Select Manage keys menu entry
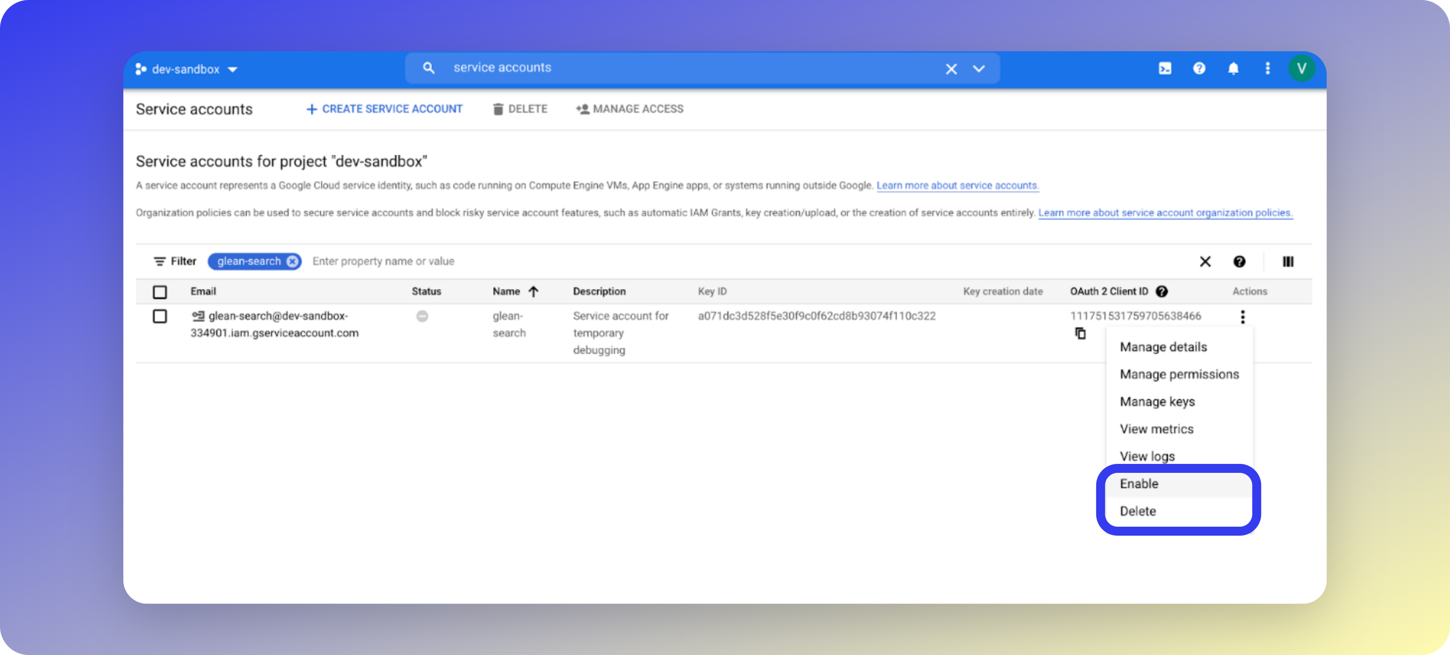Screen dimensions: 1450x655 coord(1157,402)
